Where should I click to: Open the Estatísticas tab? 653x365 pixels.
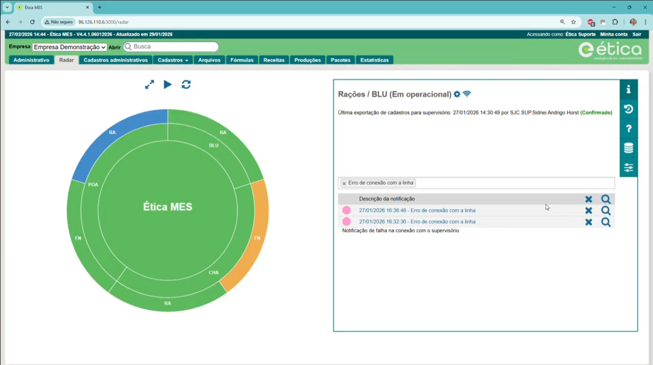click(374, 60)
